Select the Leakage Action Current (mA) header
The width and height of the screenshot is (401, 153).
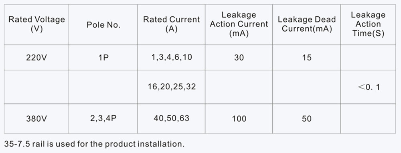239,25
